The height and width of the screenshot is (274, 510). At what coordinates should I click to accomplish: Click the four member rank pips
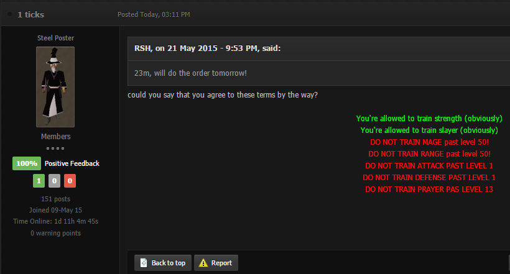click(55, 148)
